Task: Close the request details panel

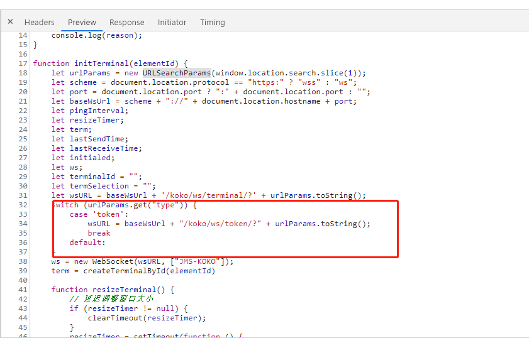Action: (11, 22)
